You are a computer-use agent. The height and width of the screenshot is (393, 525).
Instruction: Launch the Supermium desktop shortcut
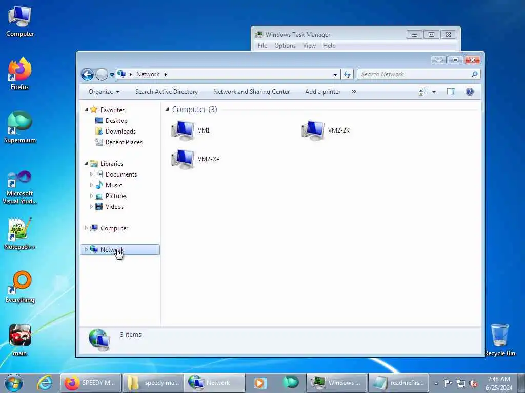pos(20,127)
